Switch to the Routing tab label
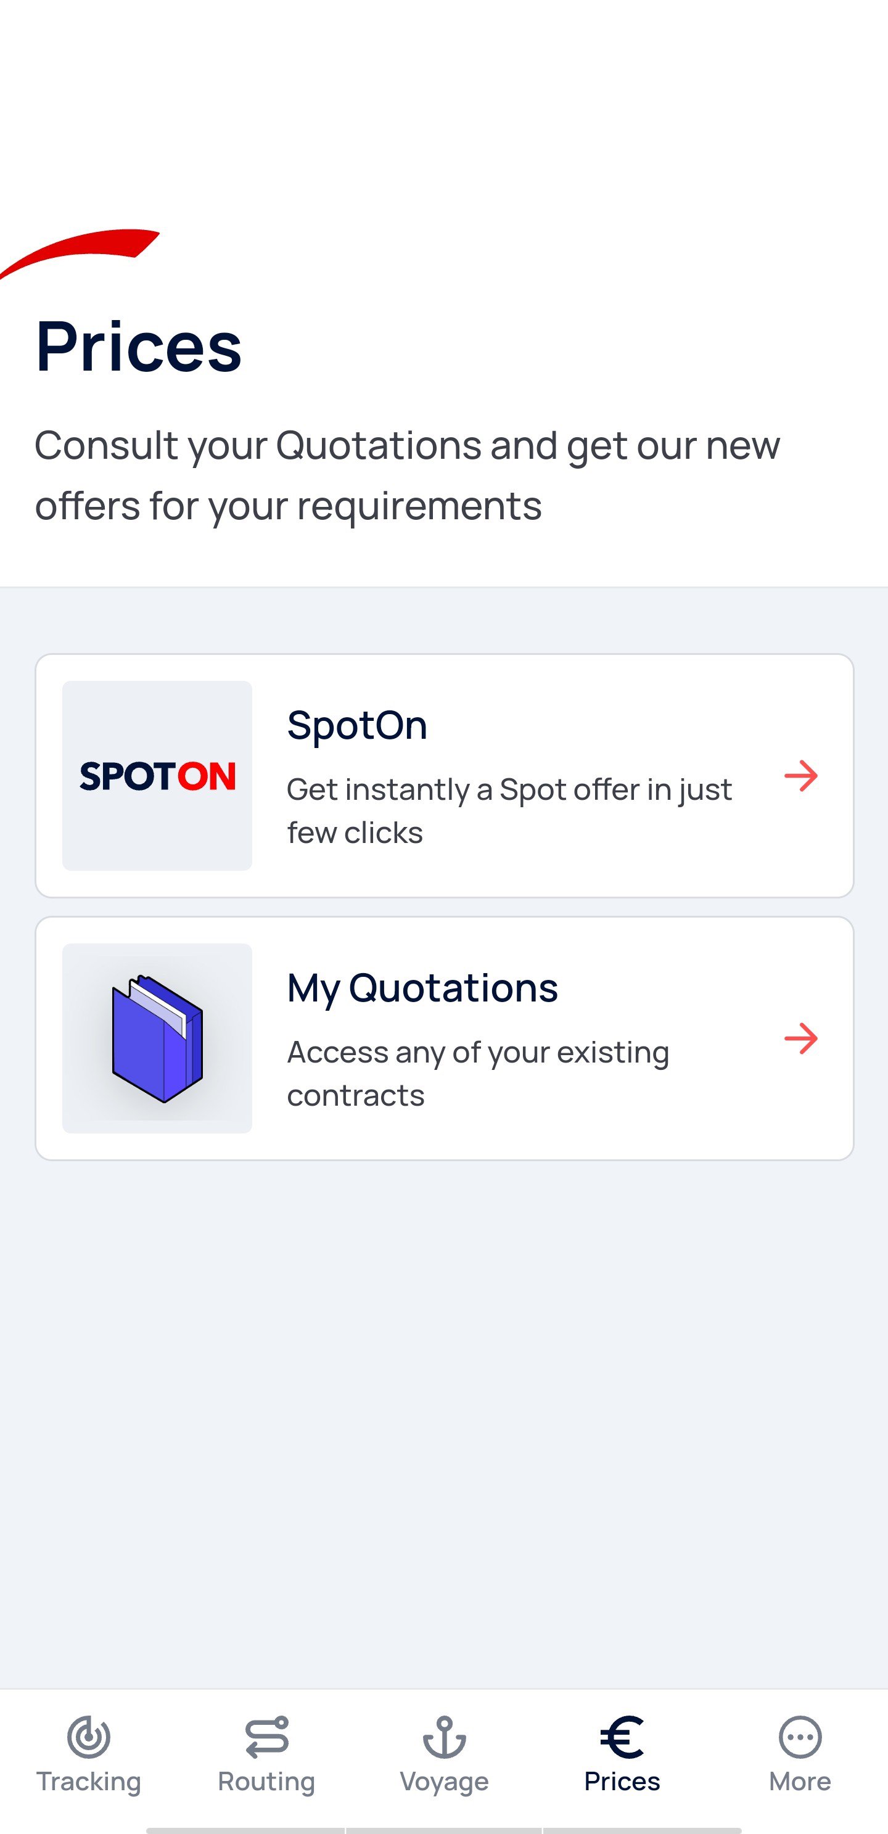The height and width of the screenshot is (1834, 888). pyautogui.click(x=266, y=1782)
